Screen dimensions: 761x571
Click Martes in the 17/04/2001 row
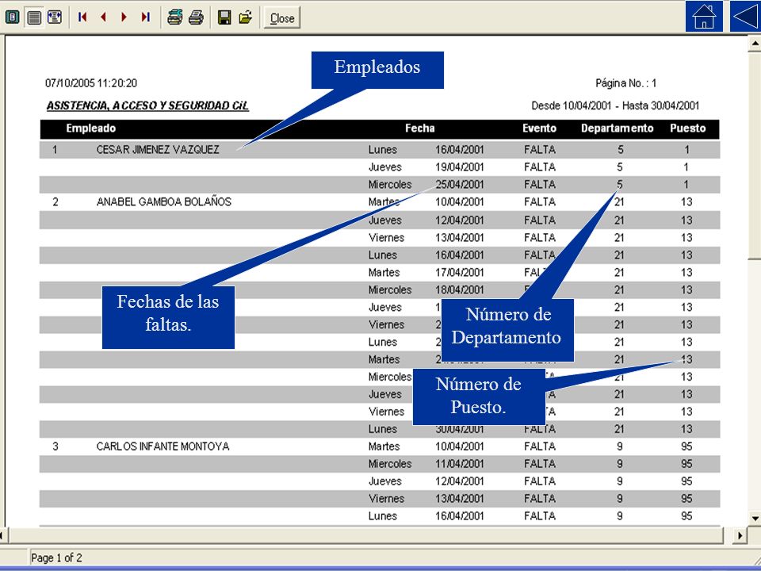(x=384, y=272)
